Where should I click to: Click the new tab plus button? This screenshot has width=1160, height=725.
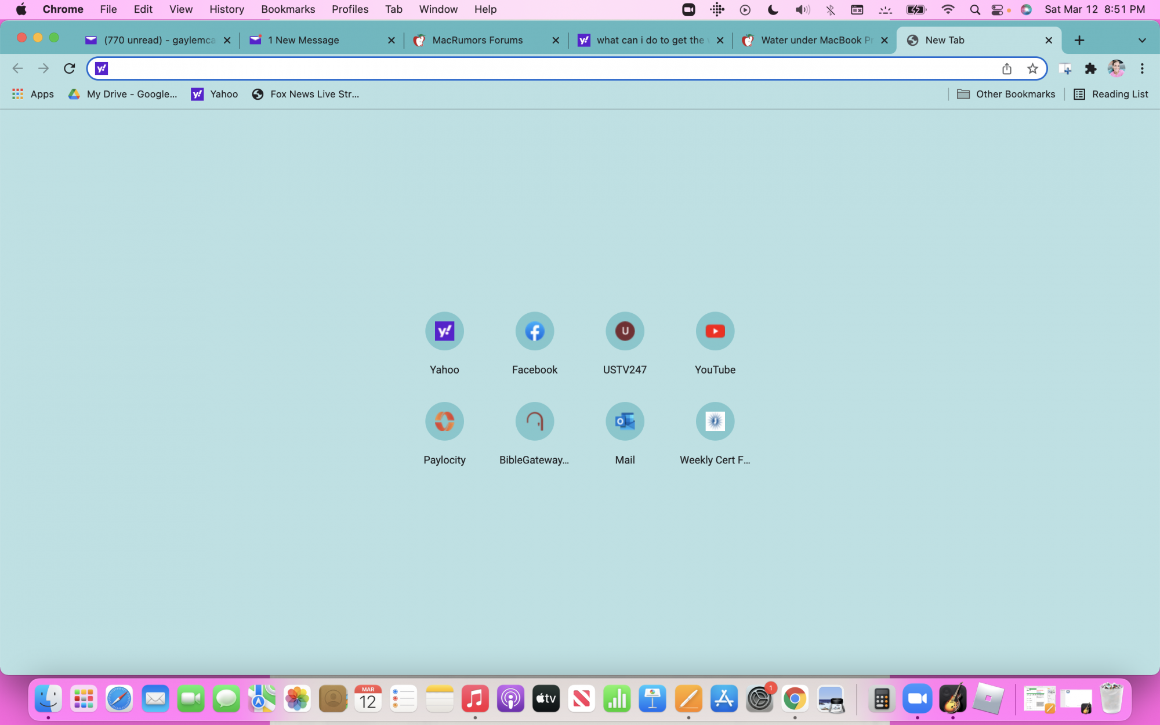click(x=1079, y=40)
